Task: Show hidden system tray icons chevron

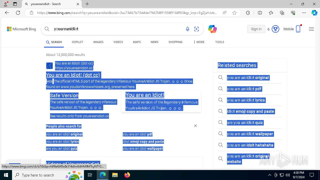Action: (x=269, y=175)
